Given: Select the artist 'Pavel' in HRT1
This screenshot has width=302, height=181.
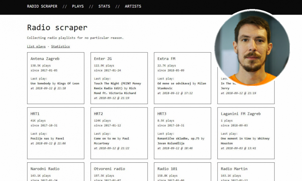Looking at the screenshot, I should pos(60,138).
